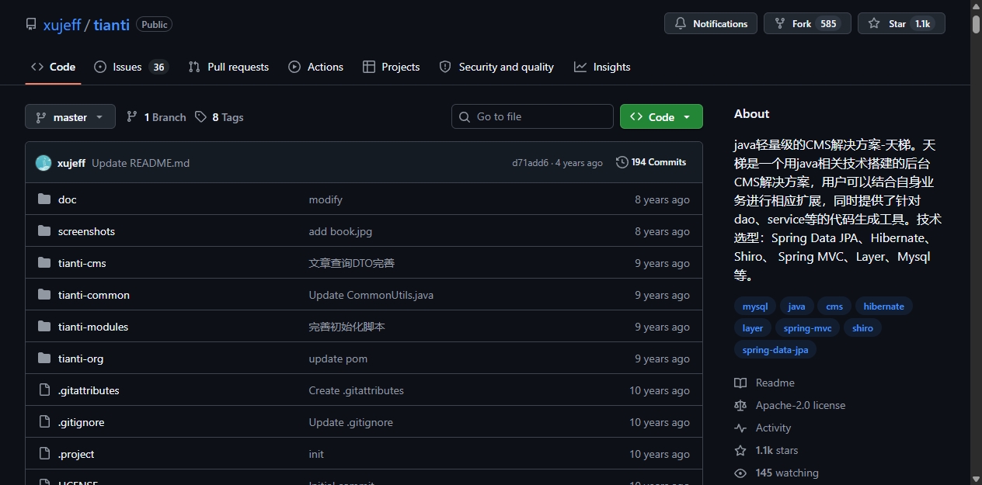The height and width of the screenshot is (485, 982).
Task: Select the java topic tag
Action: point(796,307)
